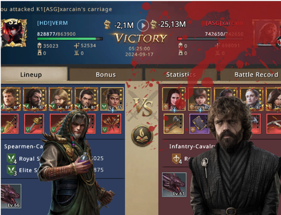
Task: Select attacker's Lv. 75 female hero
Action: point(112,99)
